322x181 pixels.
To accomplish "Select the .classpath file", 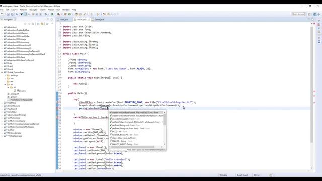I will coord(15,94).
